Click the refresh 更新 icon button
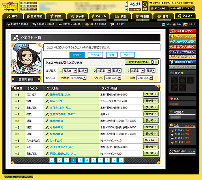 click(145, 6)
